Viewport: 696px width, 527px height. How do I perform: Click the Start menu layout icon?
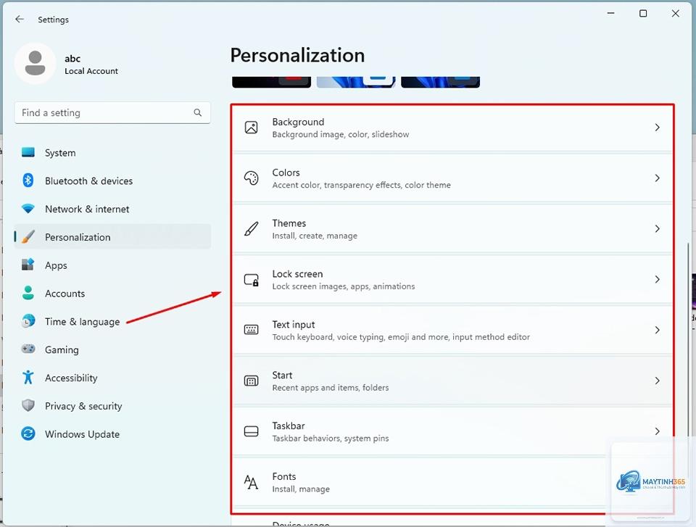click(x=252, y=381)
